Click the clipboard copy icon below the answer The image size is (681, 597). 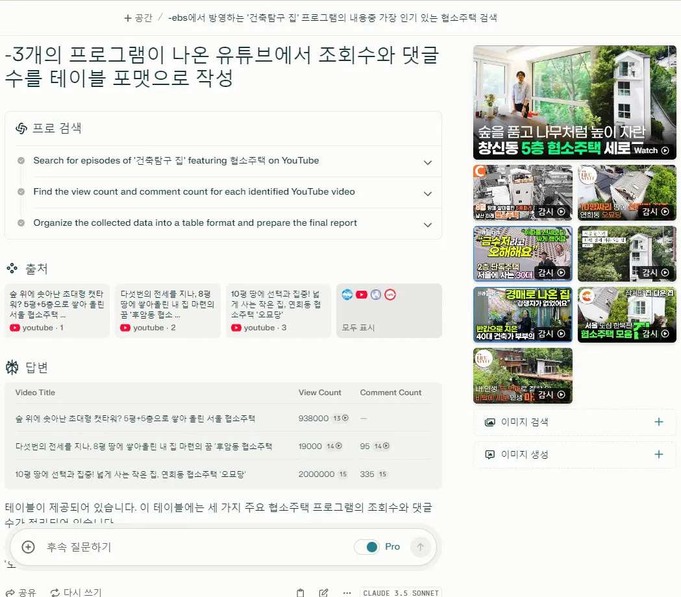click(x=299, y=591)
